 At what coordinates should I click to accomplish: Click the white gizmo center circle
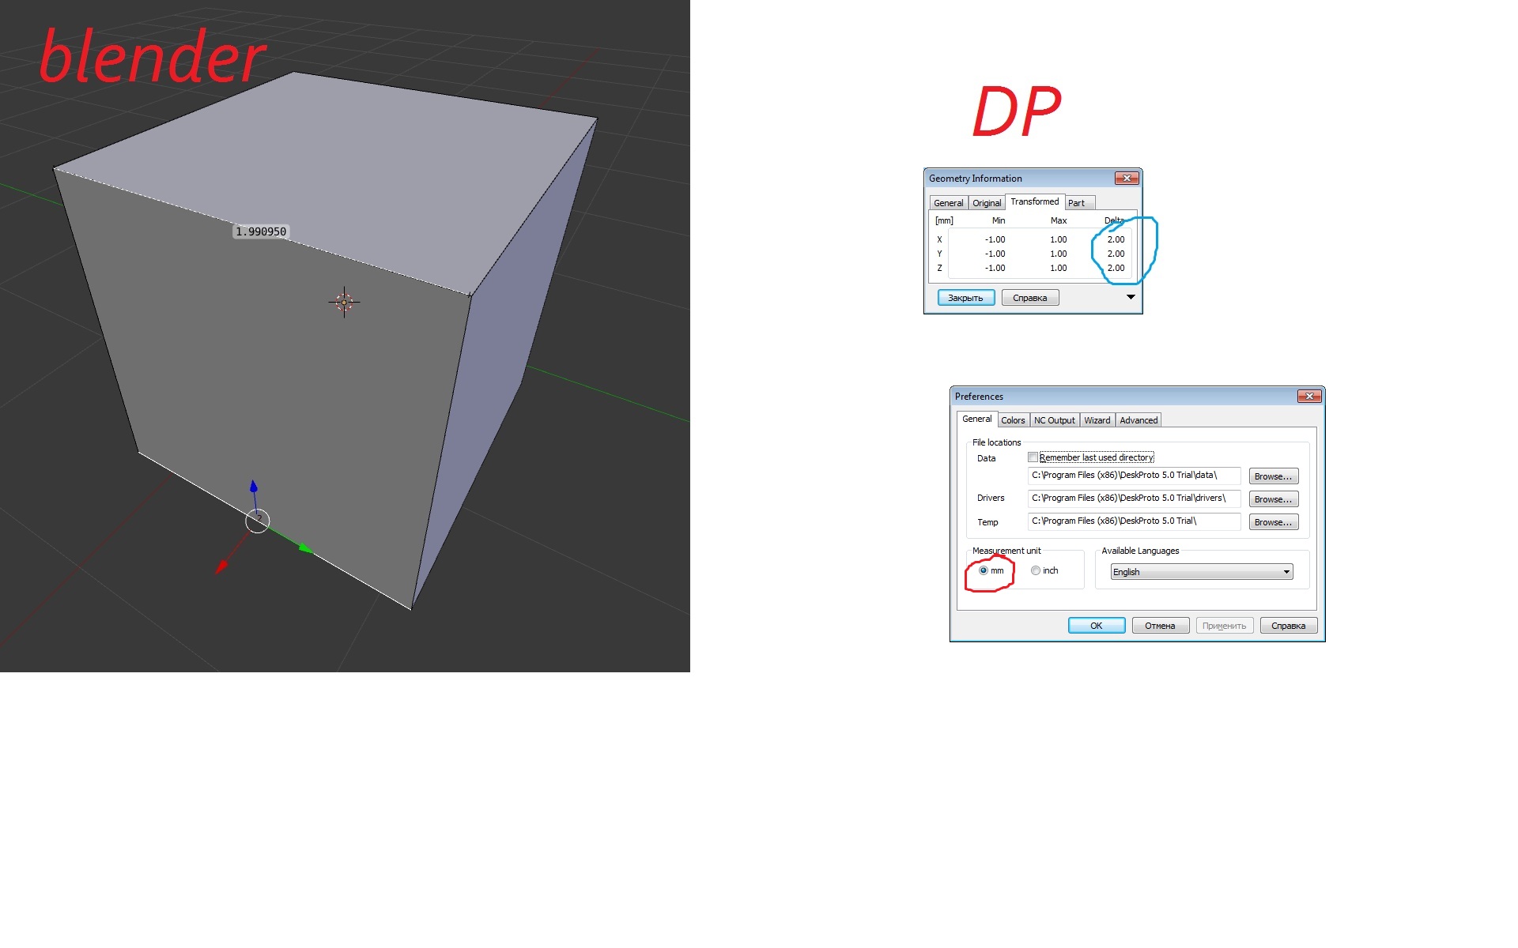[258, 521]
